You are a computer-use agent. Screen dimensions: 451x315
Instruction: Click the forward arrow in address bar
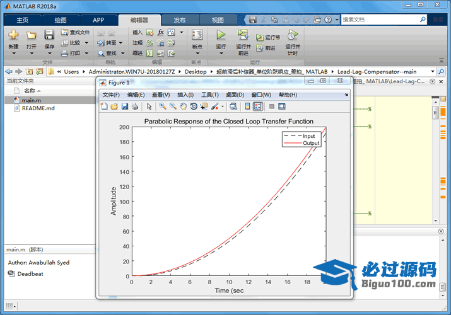click(x=19, y=71)
